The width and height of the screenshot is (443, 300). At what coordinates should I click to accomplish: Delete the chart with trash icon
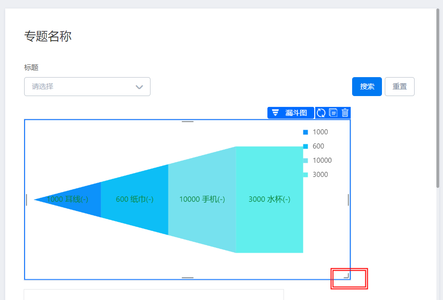(x=345, y=113)
